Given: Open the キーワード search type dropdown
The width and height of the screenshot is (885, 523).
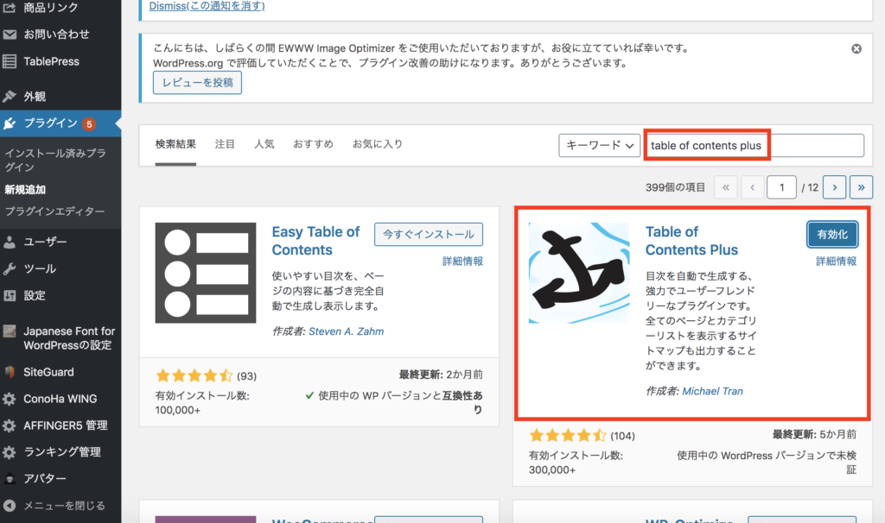Looking at the screenshot, I should click(600, 145).
